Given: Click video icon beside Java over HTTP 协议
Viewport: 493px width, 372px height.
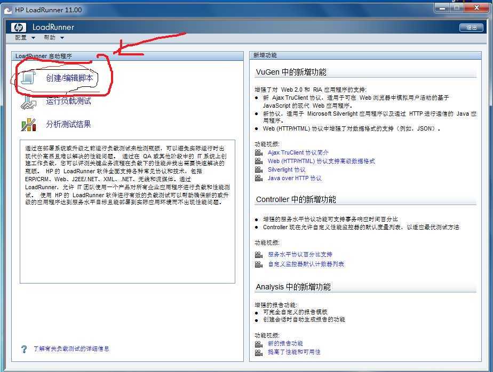Looking at the screenshot, I should tap(259, 178).
